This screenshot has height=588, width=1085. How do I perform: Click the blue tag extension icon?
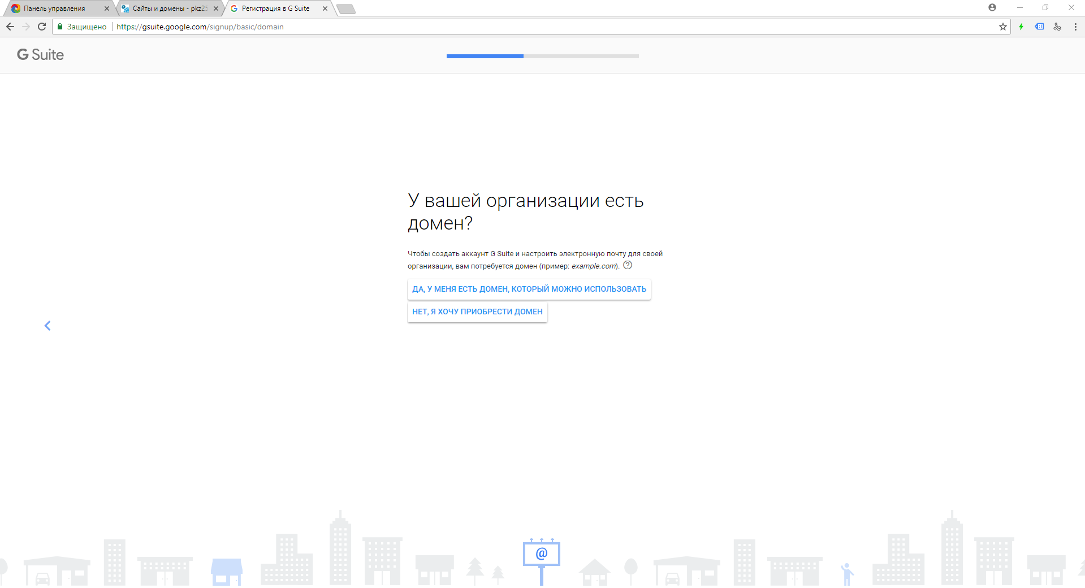pyautogui.click(x=1039, y=27)
